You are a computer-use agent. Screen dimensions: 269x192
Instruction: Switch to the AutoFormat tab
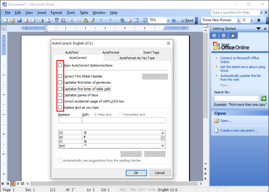(111, 52)
